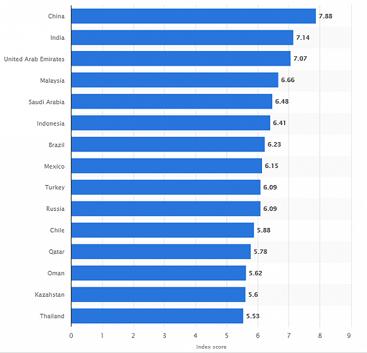The height and width of the screenshot is (353, 367).
Task: Select the Mexico bar
Action: [166, 166]
